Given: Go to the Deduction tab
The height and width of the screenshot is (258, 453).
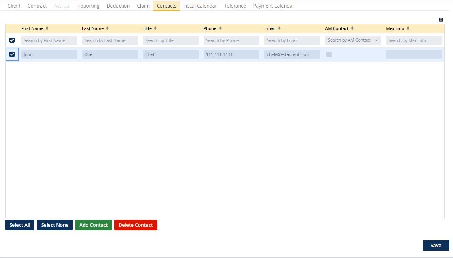Looking at the screenshot, I should [118, 6].
